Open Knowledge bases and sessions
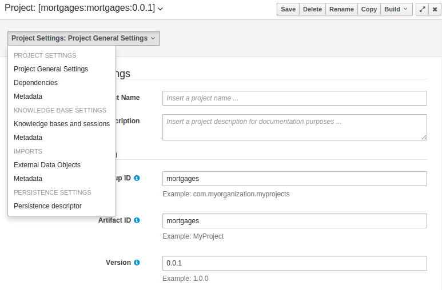Screen dimensions: 442x290 coord(62,124)
